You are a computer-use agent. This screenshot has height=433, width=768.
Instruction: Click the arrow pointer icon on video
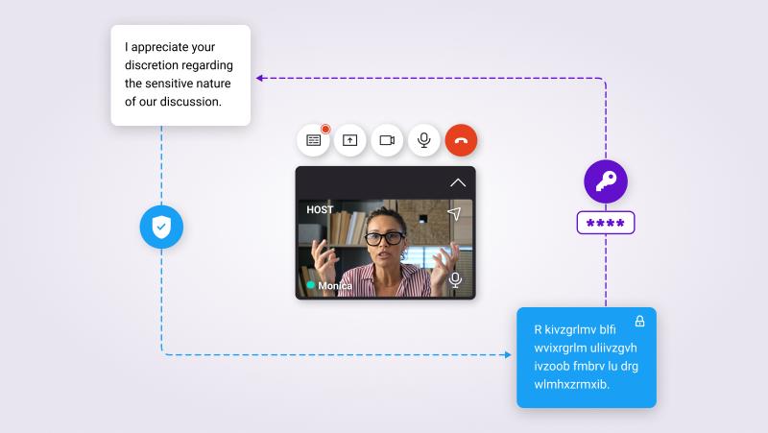(454, 213)
